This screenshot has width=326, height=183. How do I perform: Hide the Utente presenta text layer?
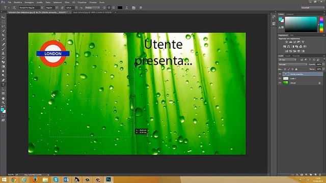(280, 74)
